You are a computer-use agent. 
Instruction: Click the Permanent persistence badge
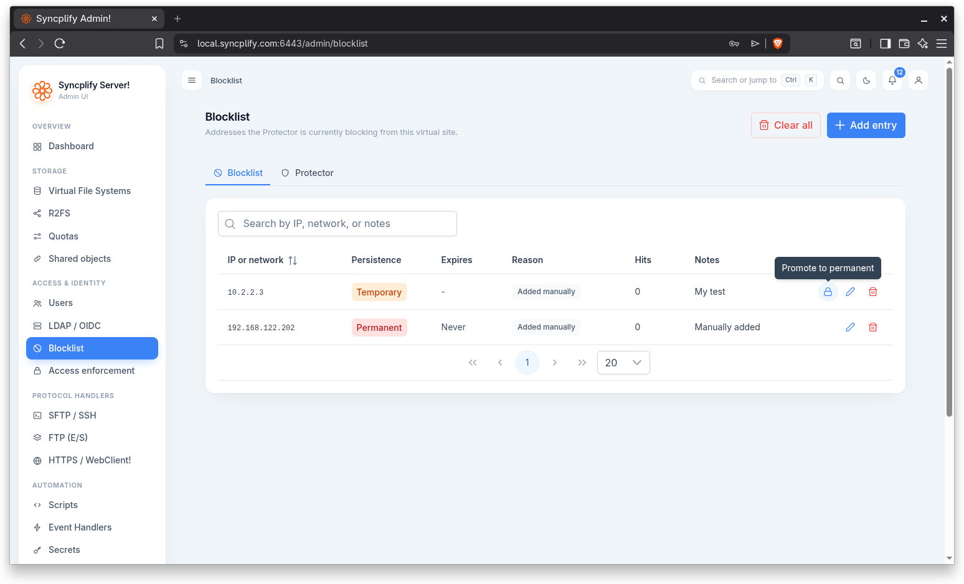[x=379, y=328]
